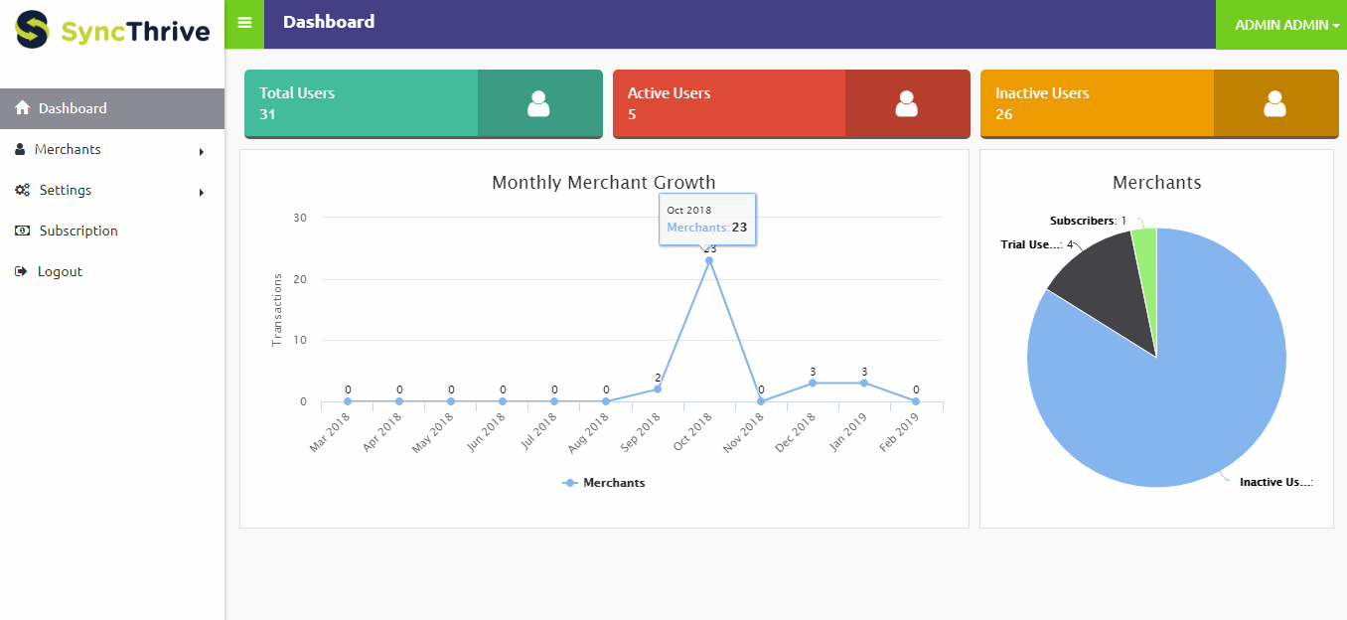The height and width of the screenshot is (620, 1347).
Task: Click the Logout exit icon
Action: (x=21, y=271)
